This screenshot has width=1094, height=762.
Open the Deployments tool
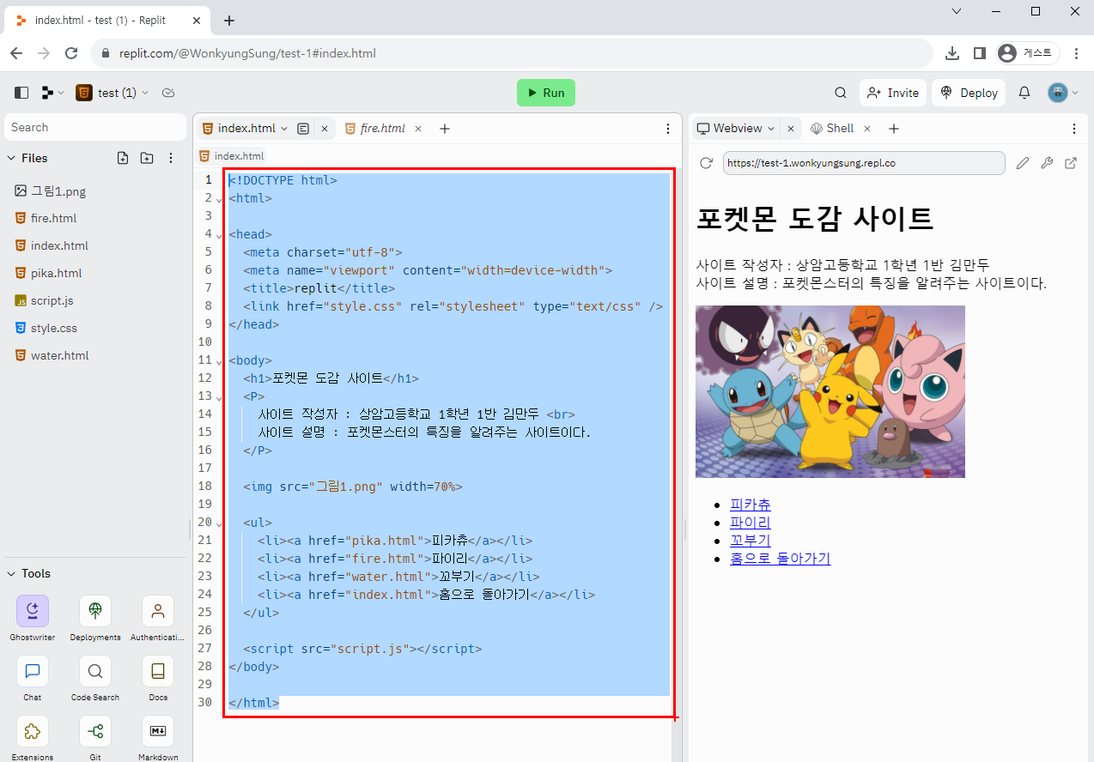(x=95, y=618)
